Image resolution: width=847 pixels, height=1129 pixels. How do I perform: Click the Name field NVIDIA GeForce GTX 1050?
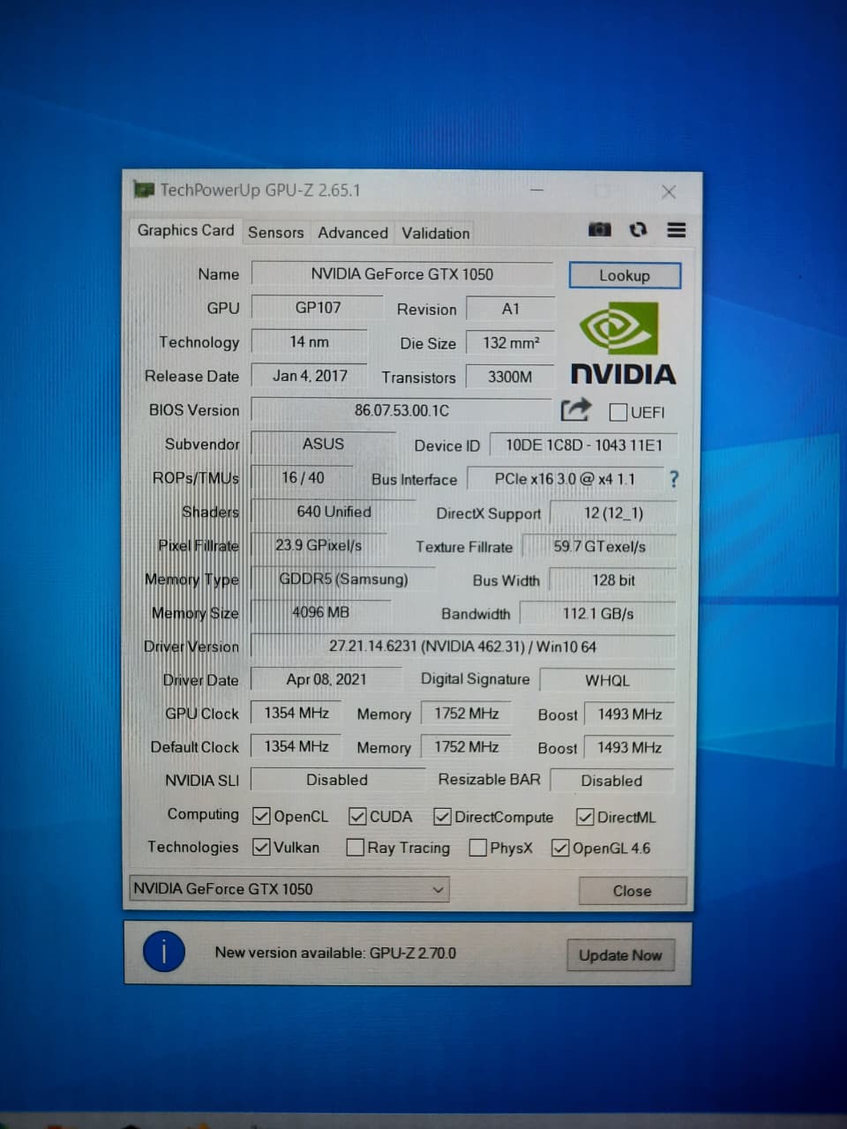(402, 274)
